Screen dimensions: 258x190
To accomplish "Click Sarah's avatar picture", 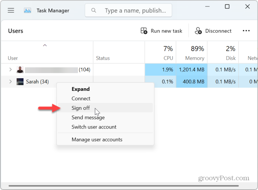I will pos(20,82).
